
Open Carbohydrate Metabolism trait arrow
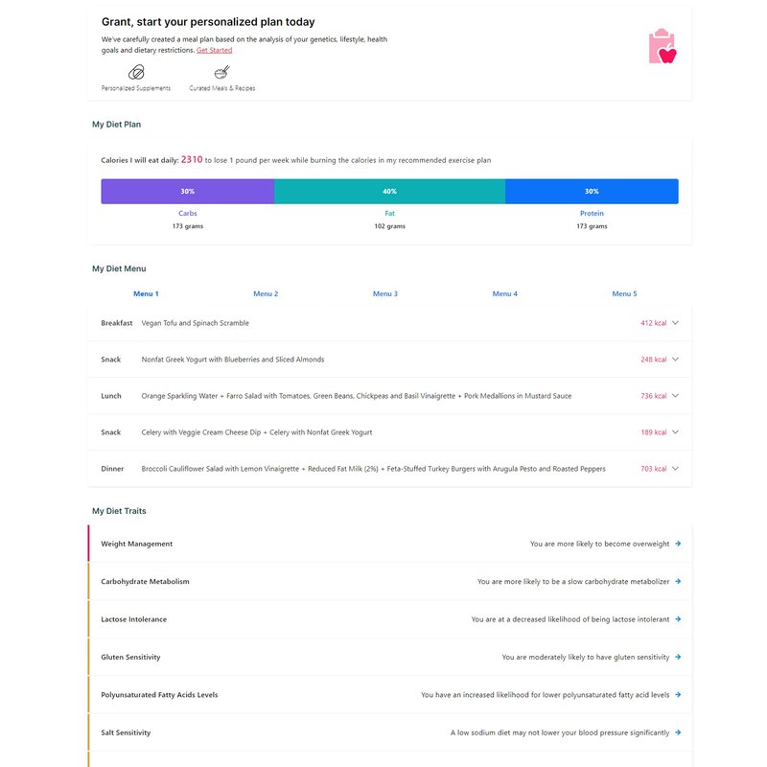click(x=678, y=581)
